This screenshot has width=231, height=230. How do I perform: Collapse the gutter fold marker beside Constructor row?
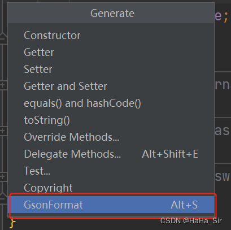coord(3,38)
